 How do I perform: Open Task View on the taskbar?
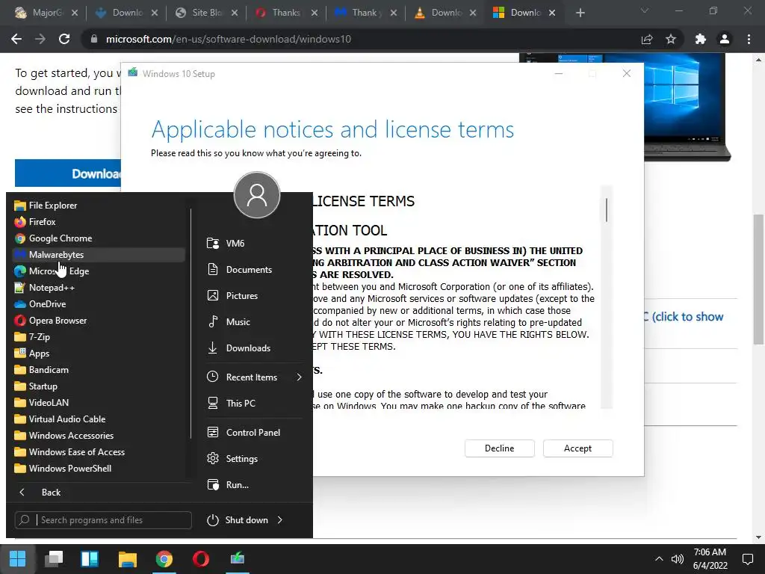[x=54, y=559]
